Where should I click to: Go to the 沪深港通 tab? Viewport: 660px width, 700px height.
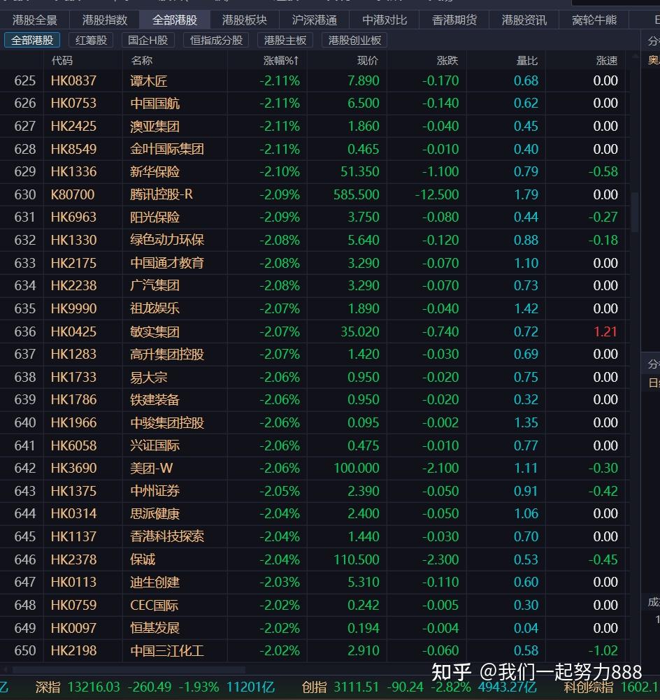point(314,20)
